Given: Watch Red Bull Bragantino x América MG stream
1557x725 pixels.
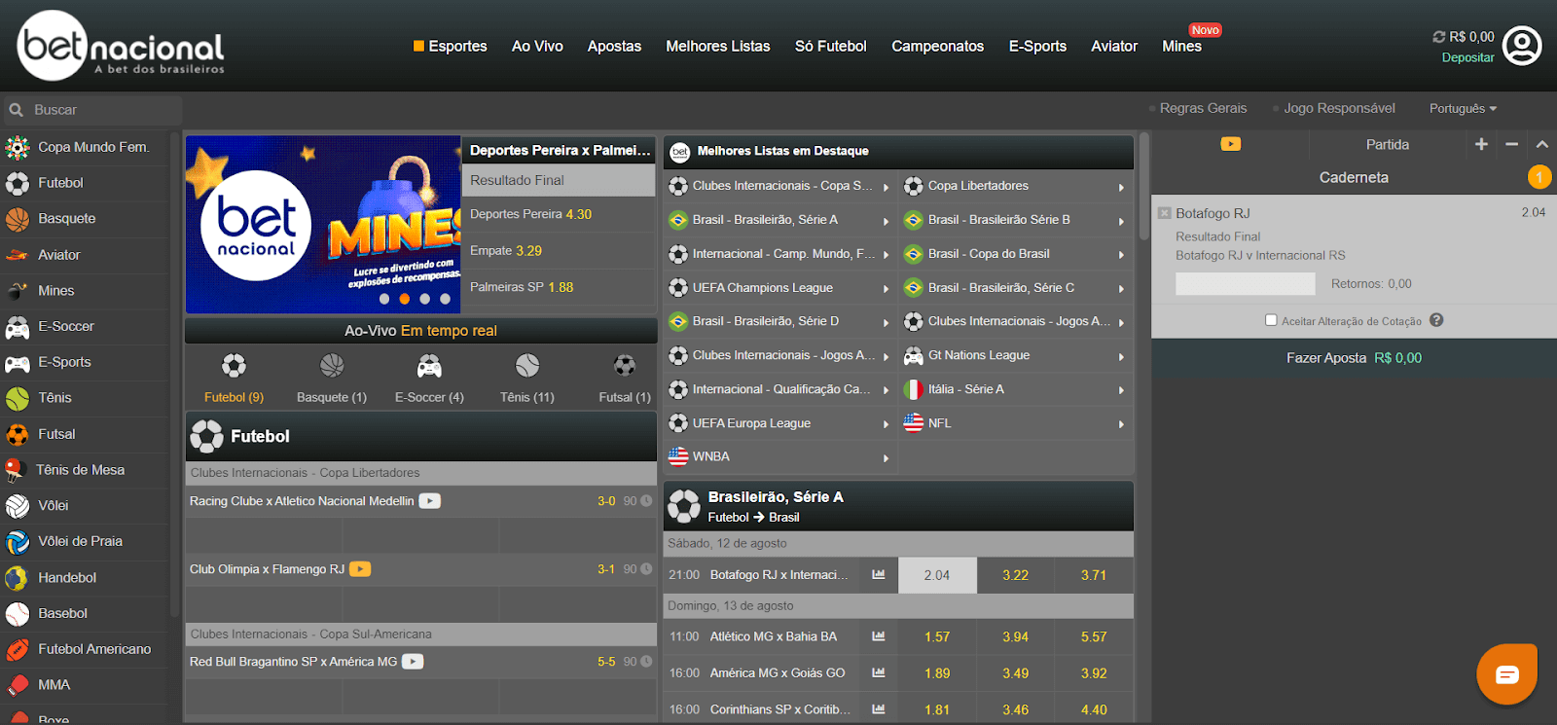Looking at the screenshot, I should coord(413,662).
